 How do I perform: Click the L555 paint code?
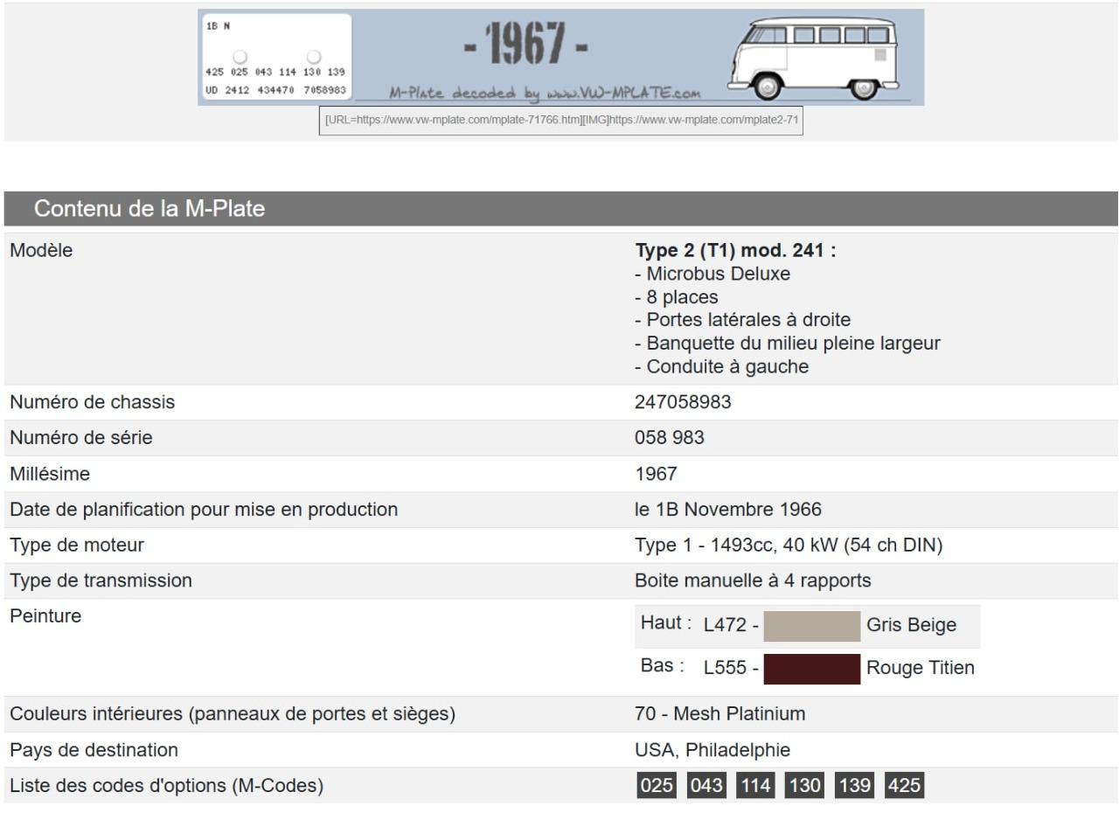point(725,669)
